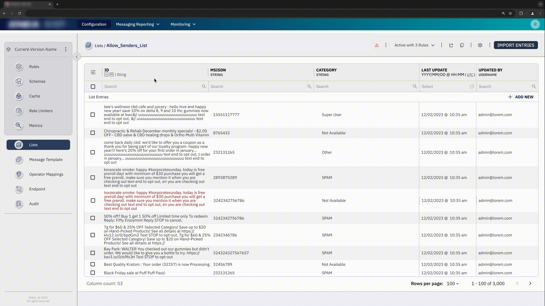Viewport: 545px width, 306px height.
Task: Open the Rows per page dropdown
Action: pyautogui.click(x=452, y=283)
